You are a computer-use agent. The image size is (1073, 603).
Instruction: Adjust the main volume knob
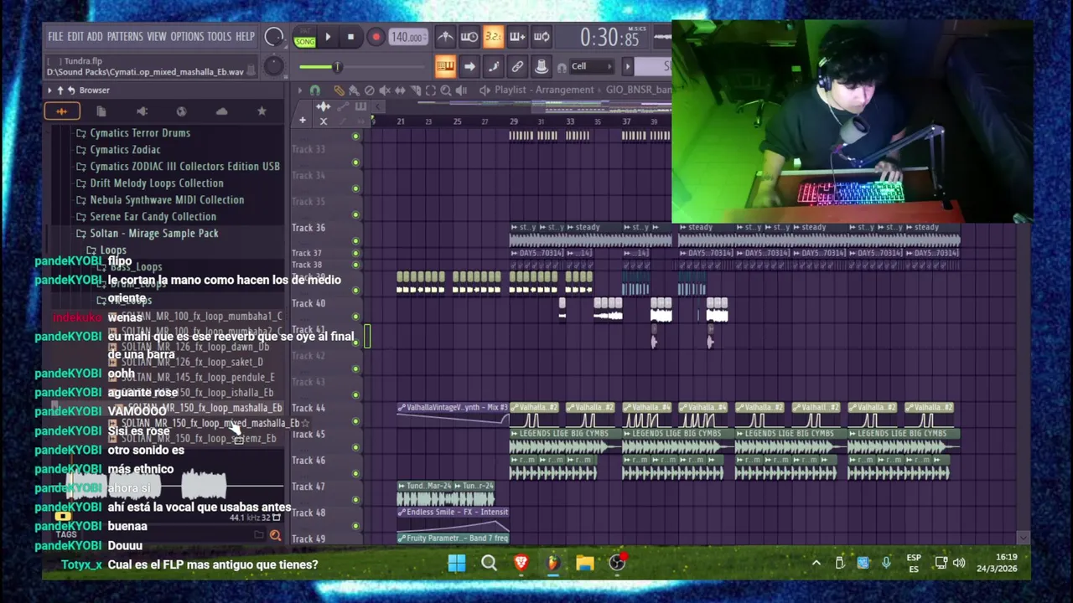click(x=274, y=37)
